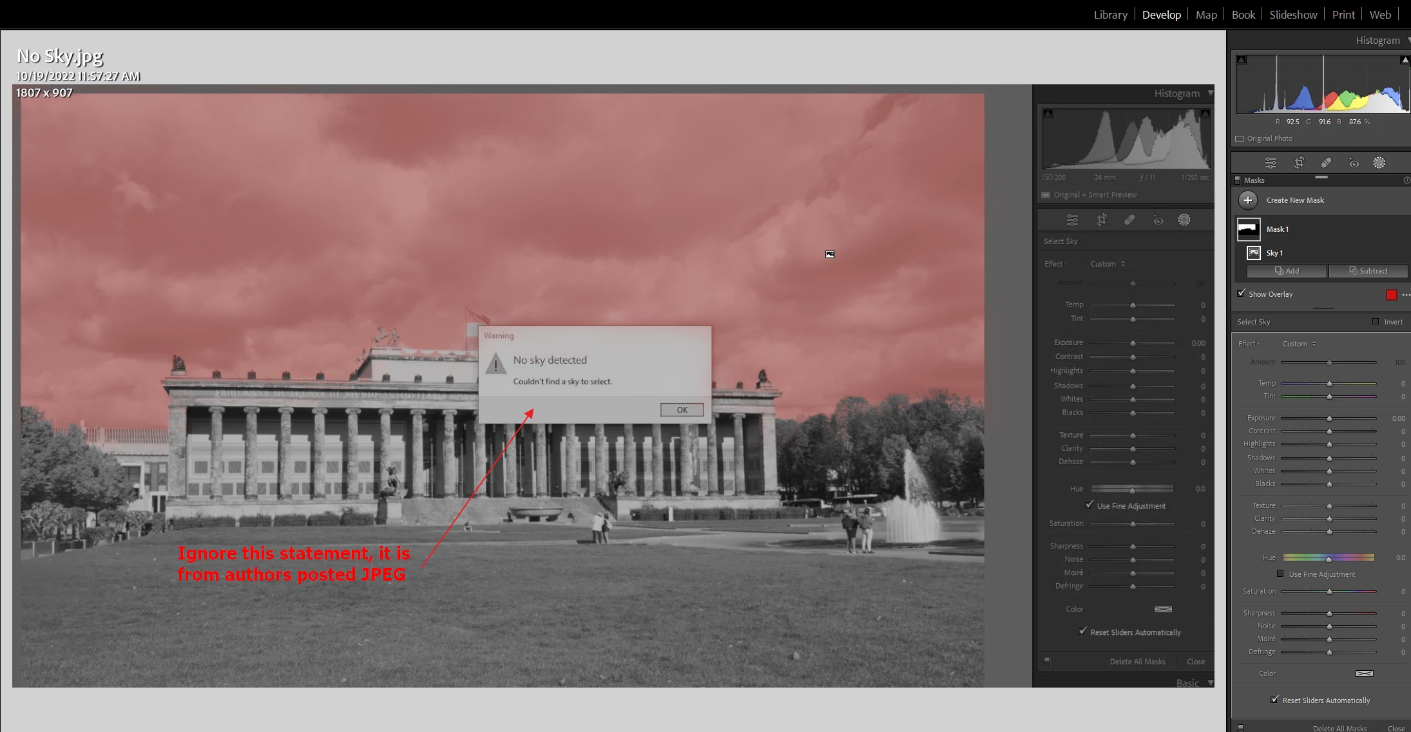Select the Mask 1 thumbnail

click(1249, 229)
